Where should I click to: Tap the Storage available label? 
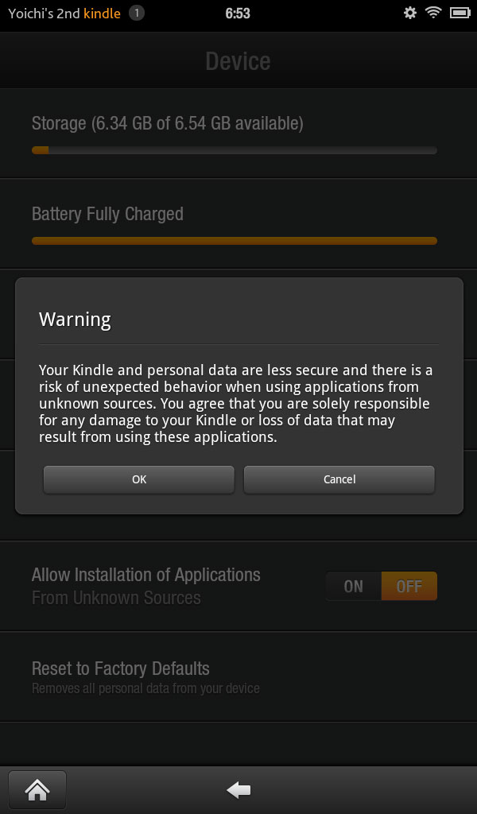pyautogui.click(x=167, y=123)
